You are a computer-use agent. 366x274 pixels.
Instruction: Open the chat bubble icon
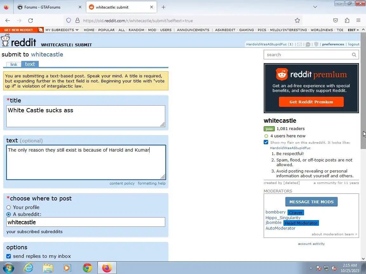tap(308, 44)
